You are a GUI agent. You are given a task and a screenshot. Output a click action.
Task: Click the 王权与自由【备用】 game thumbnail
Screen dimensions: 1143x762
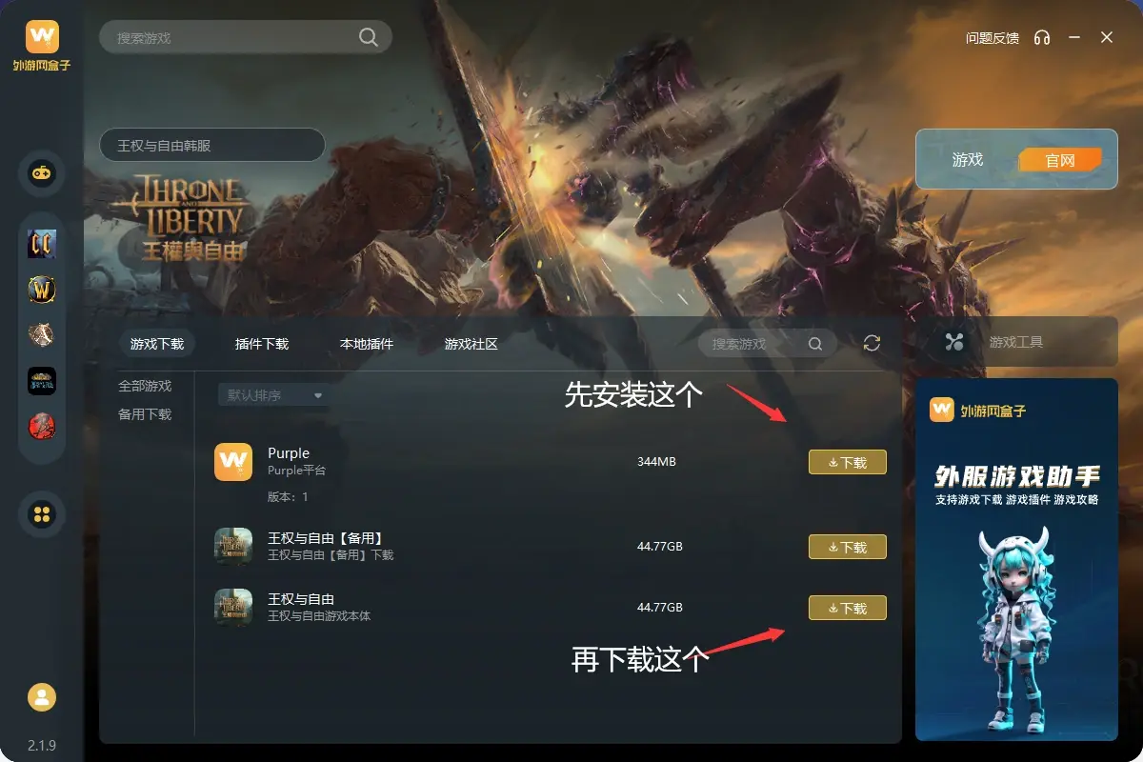(x=233, y=547)
